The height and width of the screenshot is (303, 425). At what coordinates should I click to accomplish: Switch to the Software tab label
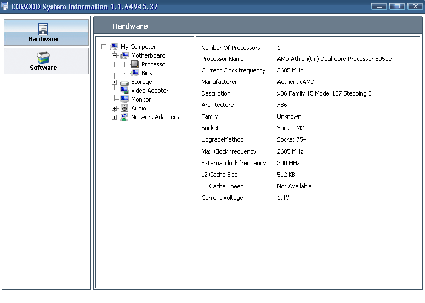(44, 68)
